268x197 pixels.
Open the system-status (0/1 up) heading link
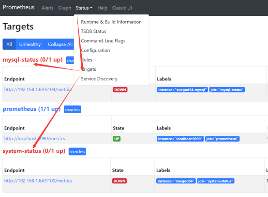pyautogui.click(x=34, y=151)
